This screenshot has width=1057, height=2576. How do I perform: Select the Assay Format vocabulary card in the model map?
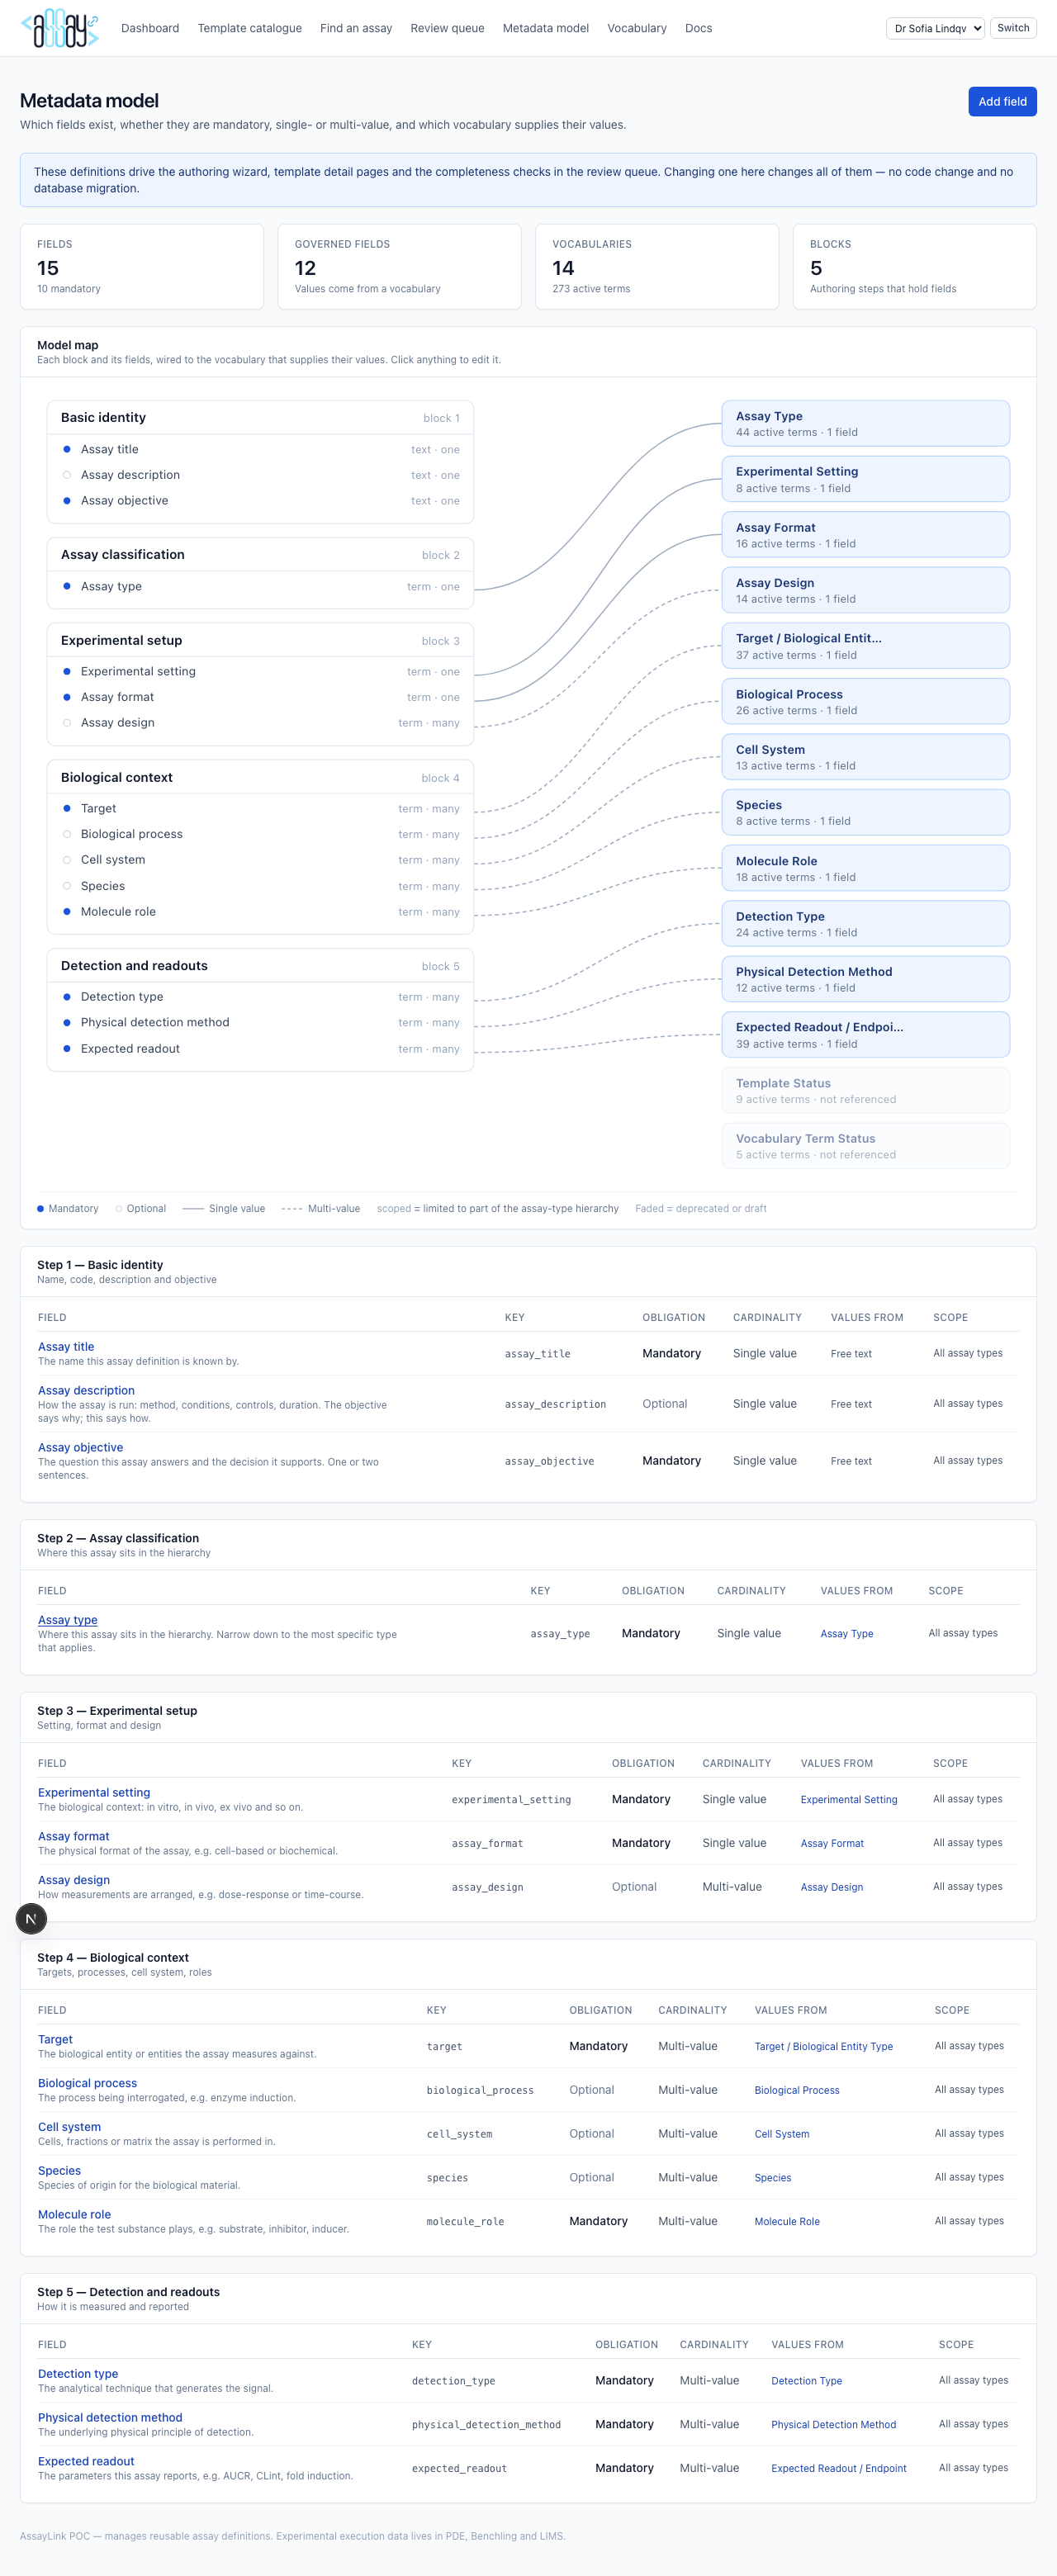[x=866, y=535]
